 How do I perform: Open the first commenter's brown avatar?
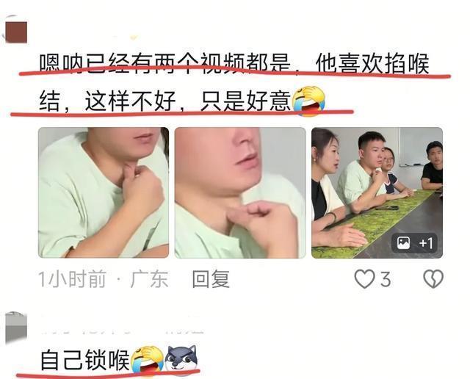(x=17, y=32)
